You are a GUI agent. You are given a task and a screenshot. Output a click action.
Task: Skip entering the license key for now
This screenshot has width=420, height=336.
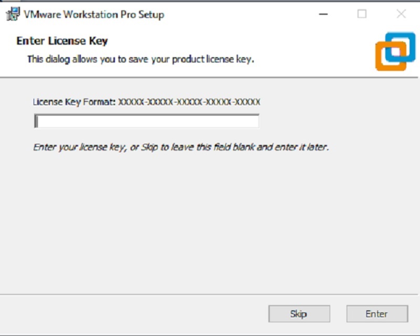[x=299, y=313]
